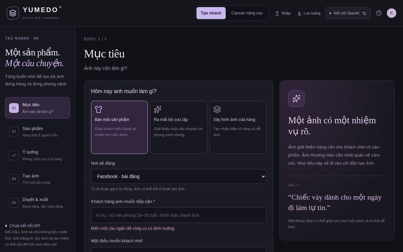Image resolution: width=403 pixels, height=252 pixels.
Task: Select the Tạo nhanh tab
Action: [x=211, y=13]
